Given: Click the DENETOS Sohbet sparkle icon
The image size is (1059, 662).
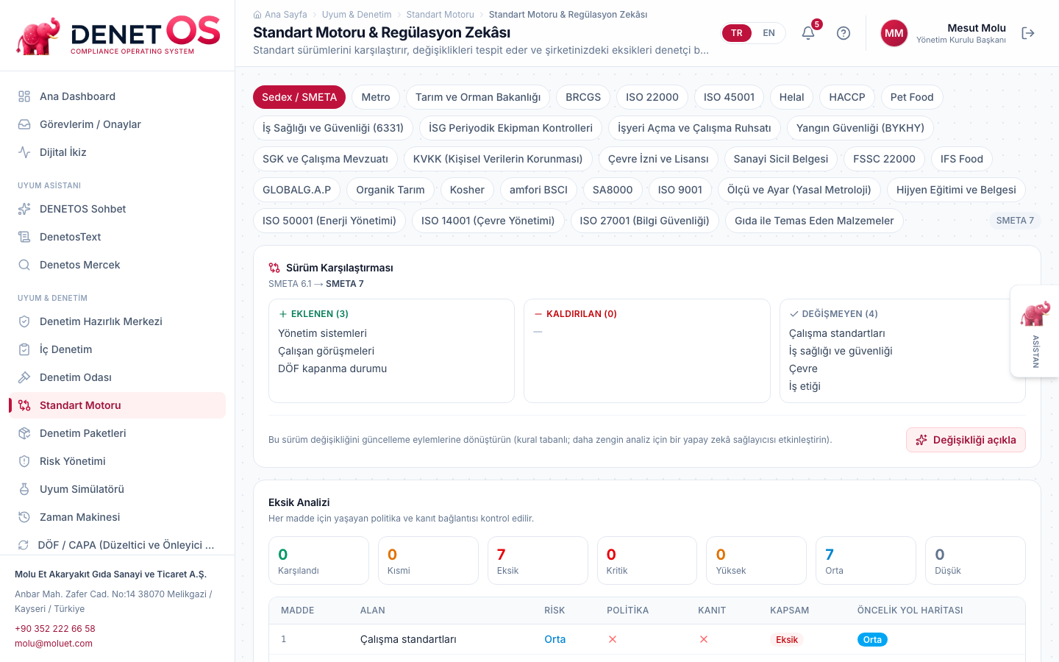Looking at the screenshot, I should (24, 209).
